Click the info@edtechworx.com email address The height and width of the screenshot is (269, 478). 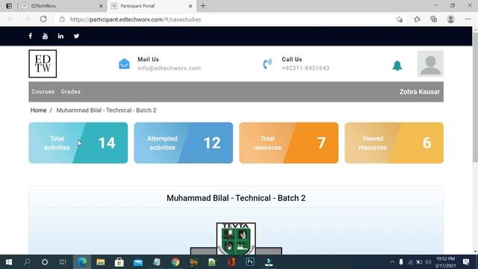(x=170, y=68)
